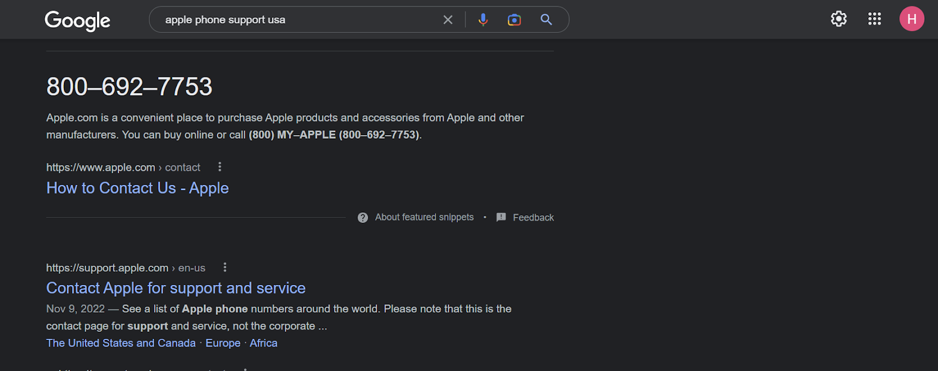Image resolution: width=938 pixels, height=371 pixels.
Task: Click the Google logo
Action: pyautogui.click(x=77, y=20)
